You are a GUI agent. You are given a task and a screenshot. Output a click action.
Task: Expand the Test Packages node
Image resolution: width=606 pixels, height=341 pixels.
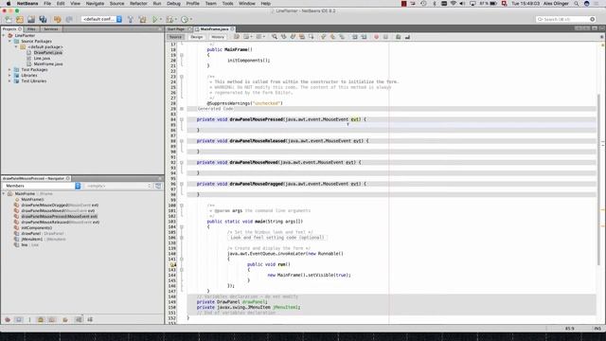9,69
